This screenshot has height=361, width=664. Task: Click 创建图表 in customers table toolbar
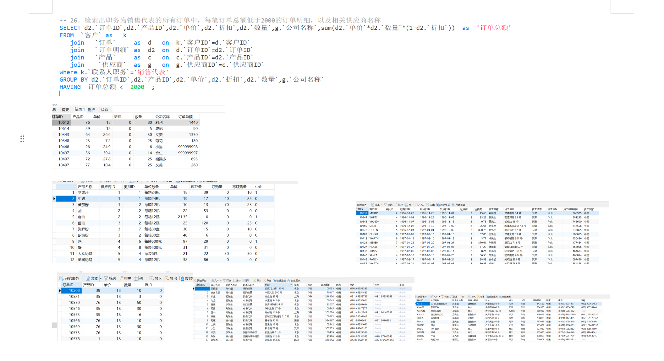point(504,297)
